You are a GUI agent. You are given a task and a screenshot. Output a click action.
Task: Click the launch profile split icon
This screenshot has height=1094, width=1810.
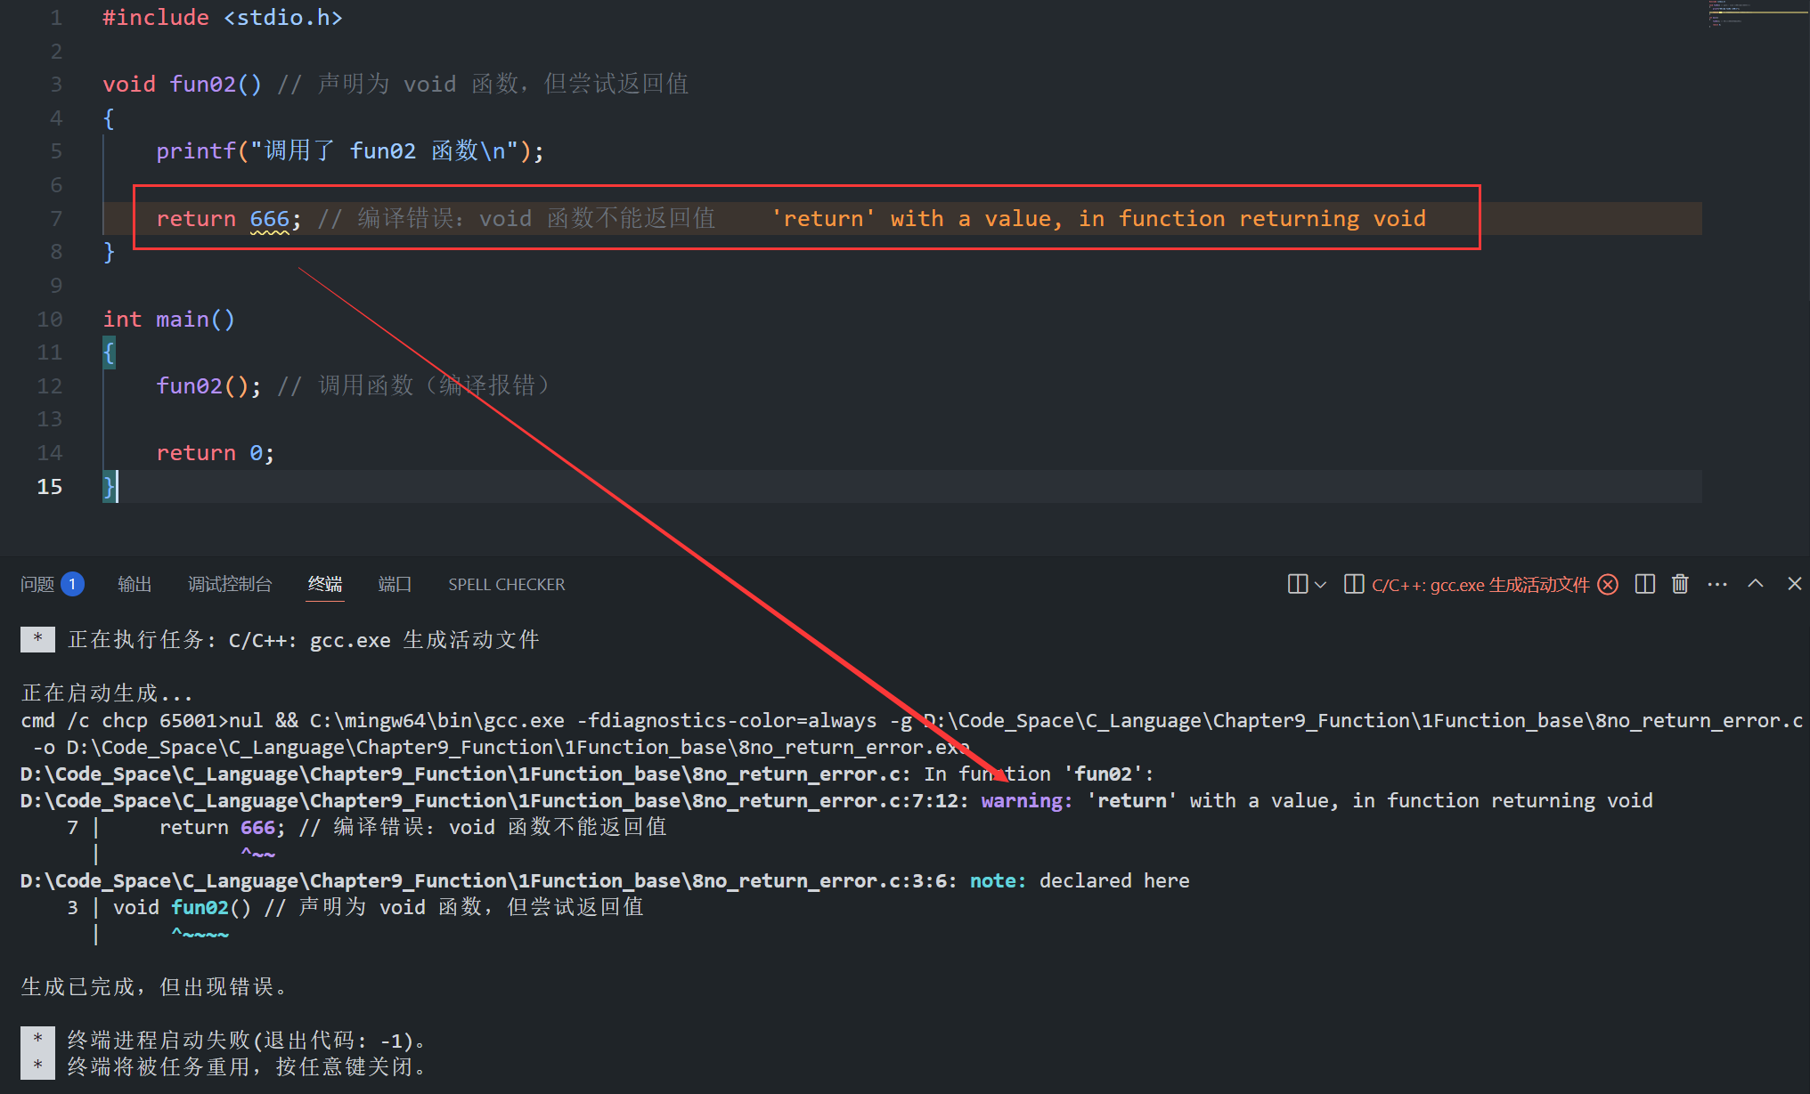coord(1298,584)
